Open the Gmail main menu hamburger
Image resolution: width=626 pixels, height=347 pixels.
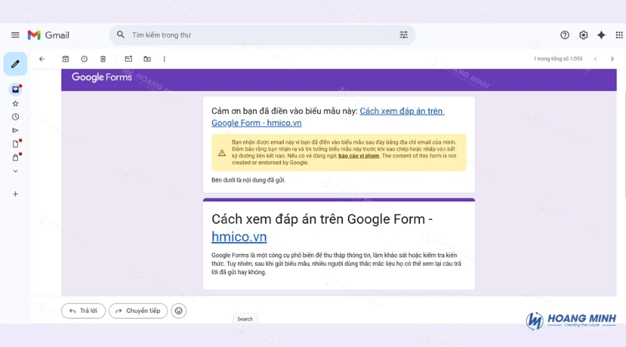pyautogui.click(x=15, y=35)
